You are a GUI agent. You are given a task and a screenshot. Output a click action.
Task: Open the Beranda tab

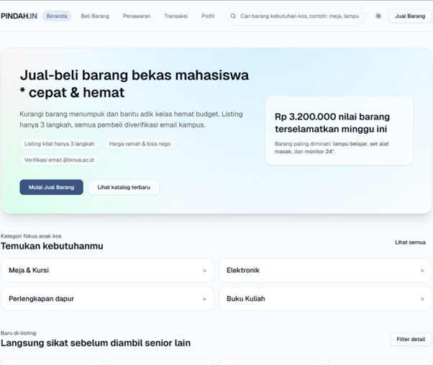(x=57, y=16)
